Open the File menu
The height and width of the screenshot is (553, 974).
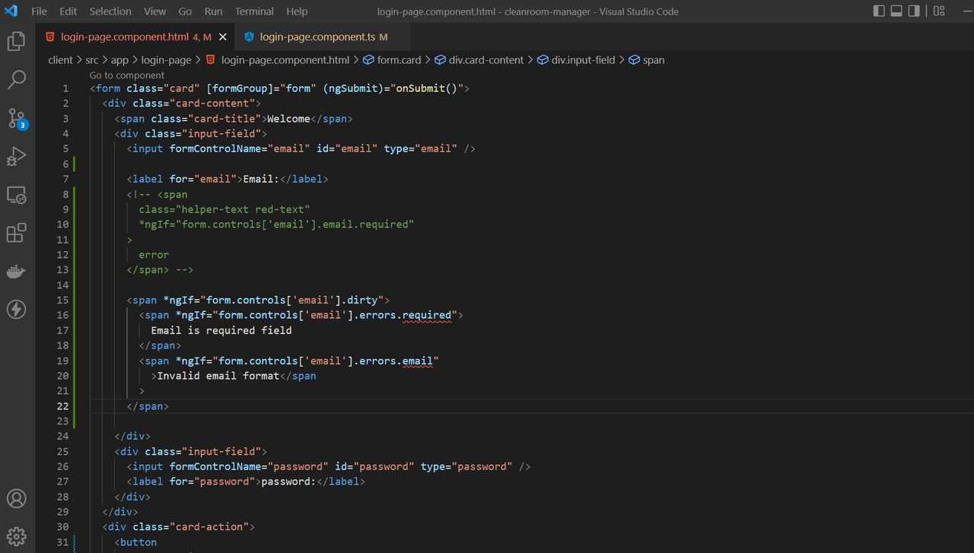39,11
